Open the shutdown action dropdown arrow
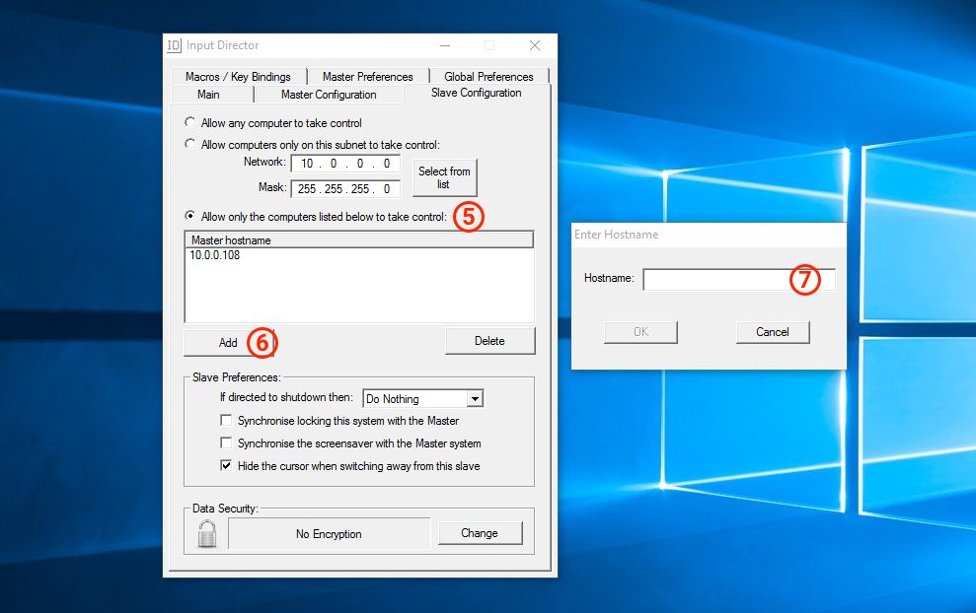This screenshot has width=976, height=613. tap(475, 398)
